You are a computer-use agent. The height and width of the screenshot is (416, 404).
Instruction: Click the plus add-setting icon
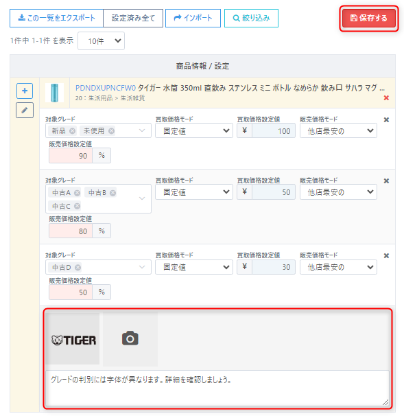25,91
